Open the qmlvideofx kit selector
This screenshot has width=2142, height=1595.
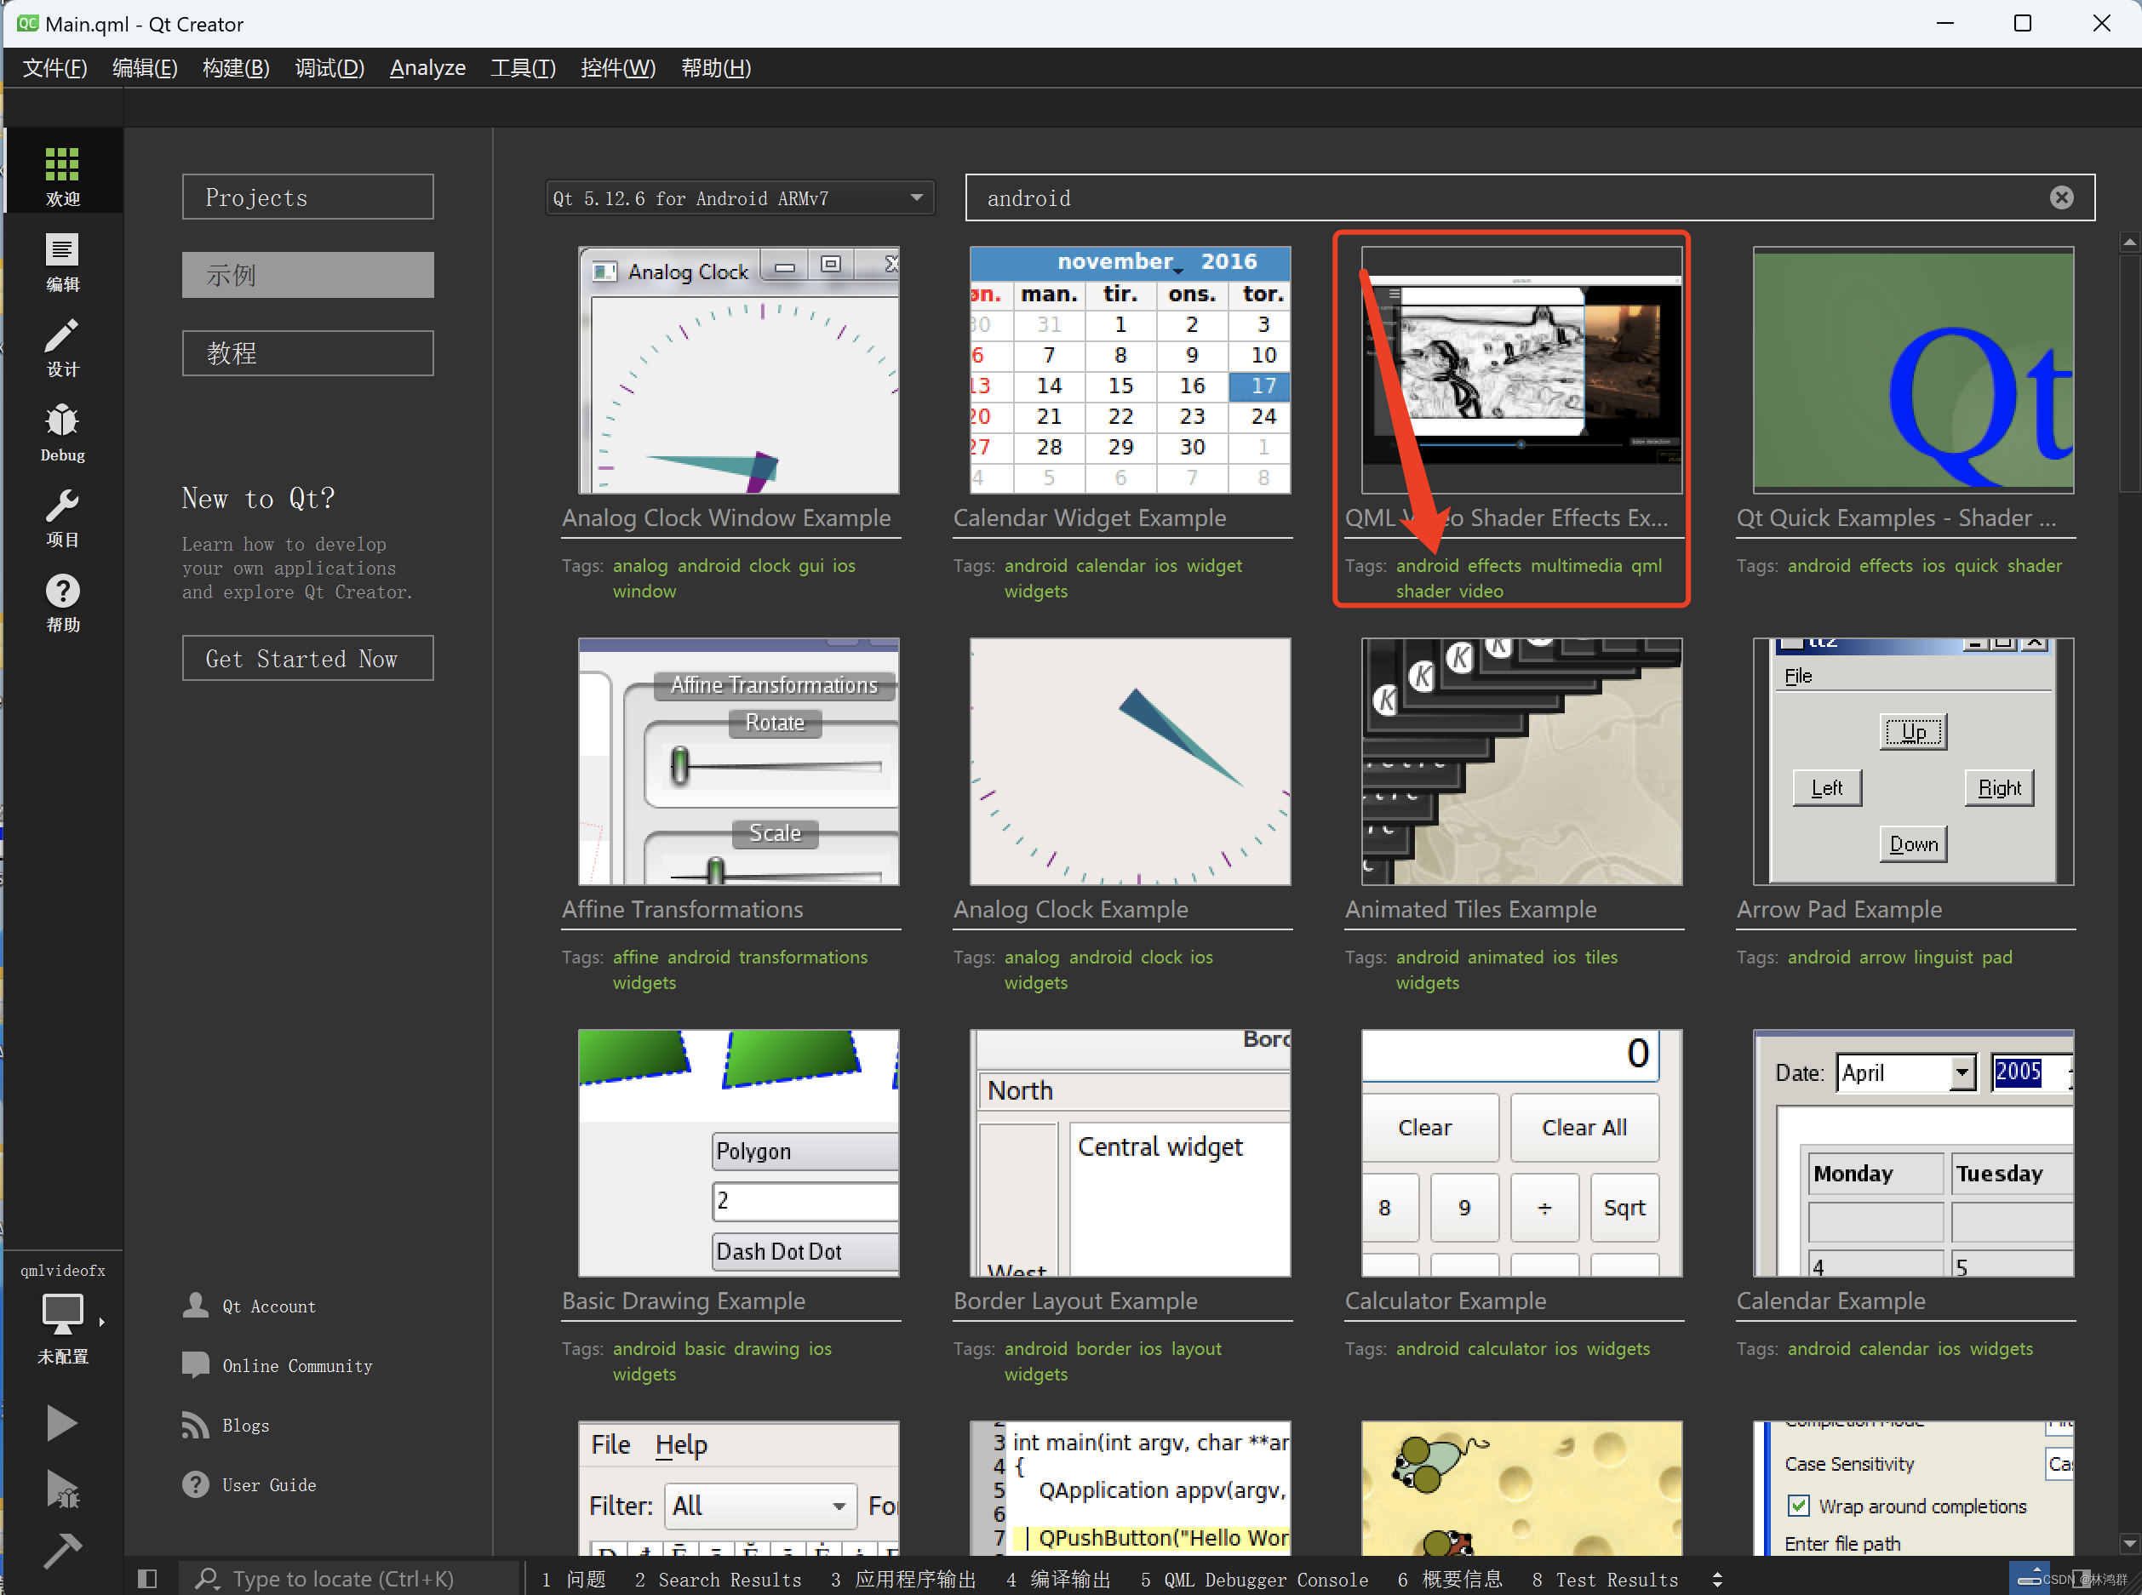(x=63, y=1313)
